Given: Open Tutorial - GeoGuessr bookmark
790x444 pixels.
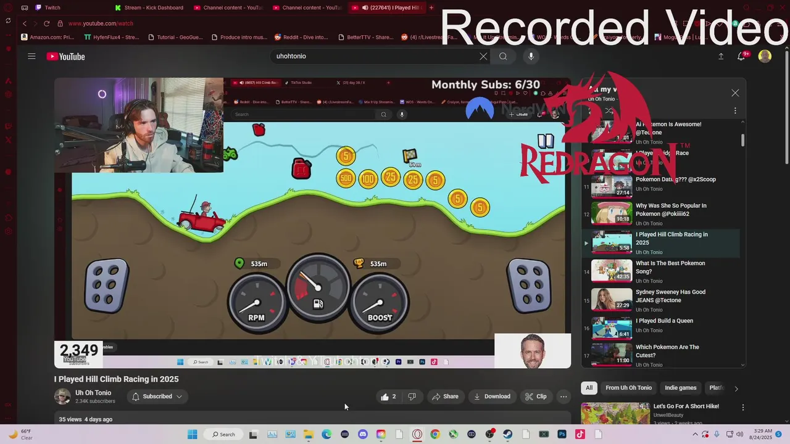Looking at the screenshot, I should click(175, 37).
